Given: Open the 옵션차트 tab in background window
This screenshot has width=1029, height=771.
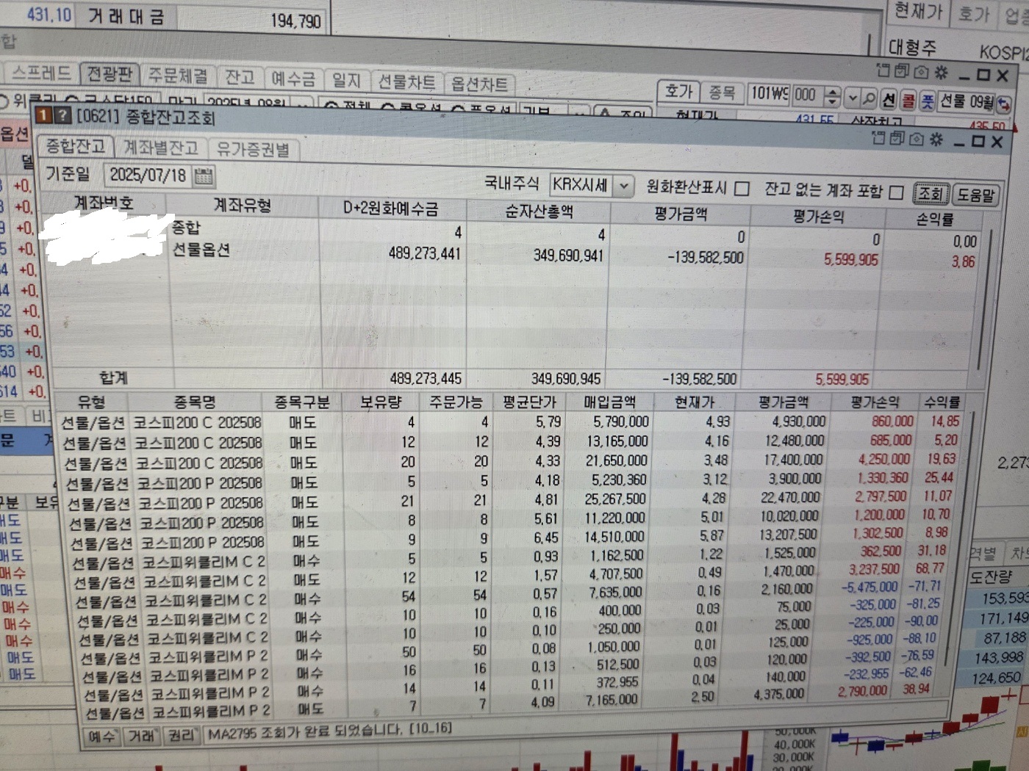Looking at the screenshot, I should (x=478, y=84).
